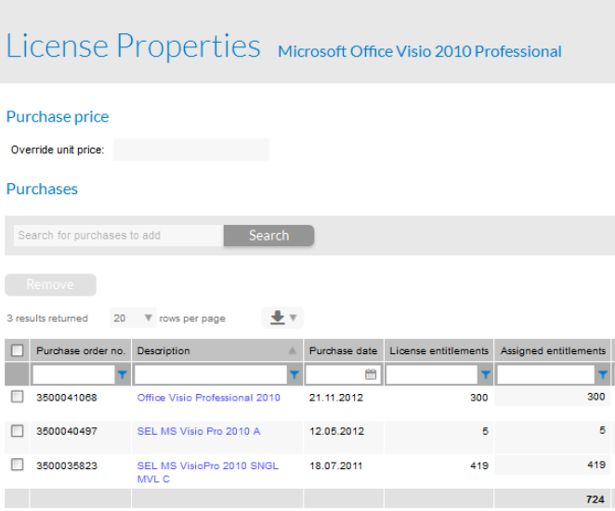
Task: Open the Purchase date calendar picker
Action: click(371, 374)
